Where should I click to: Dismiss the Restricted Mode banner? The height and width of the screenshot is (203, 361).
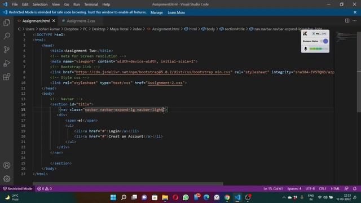click(x=355, y=12)
